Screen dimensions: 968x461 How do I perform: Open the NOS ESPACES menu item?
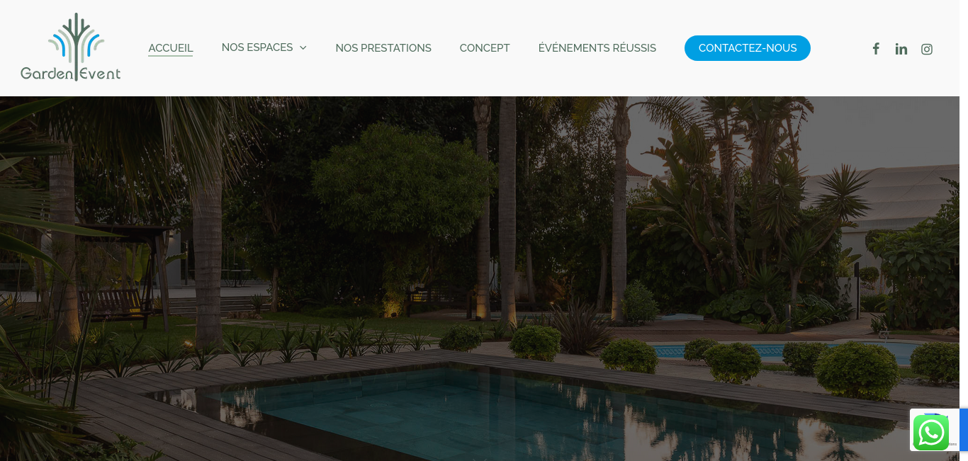(257, 47)
